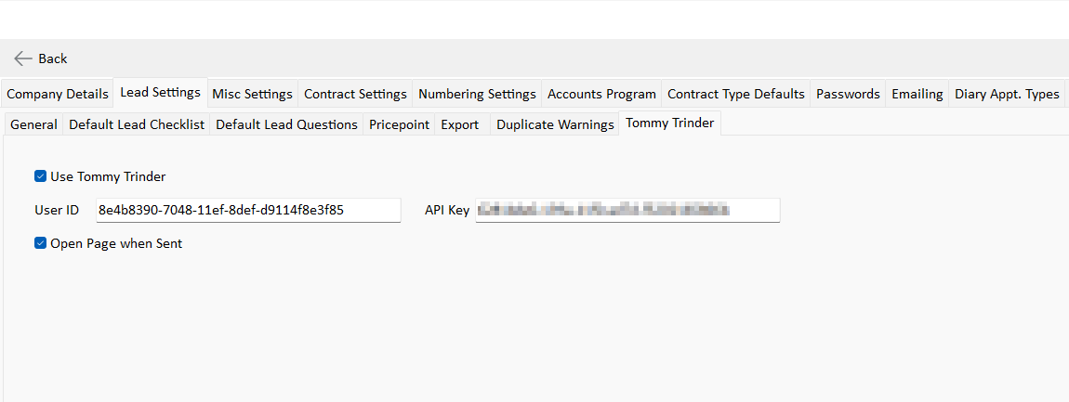Open the Emailing tab
Viewport: 1069px width, 402px height.
point(917,94)
